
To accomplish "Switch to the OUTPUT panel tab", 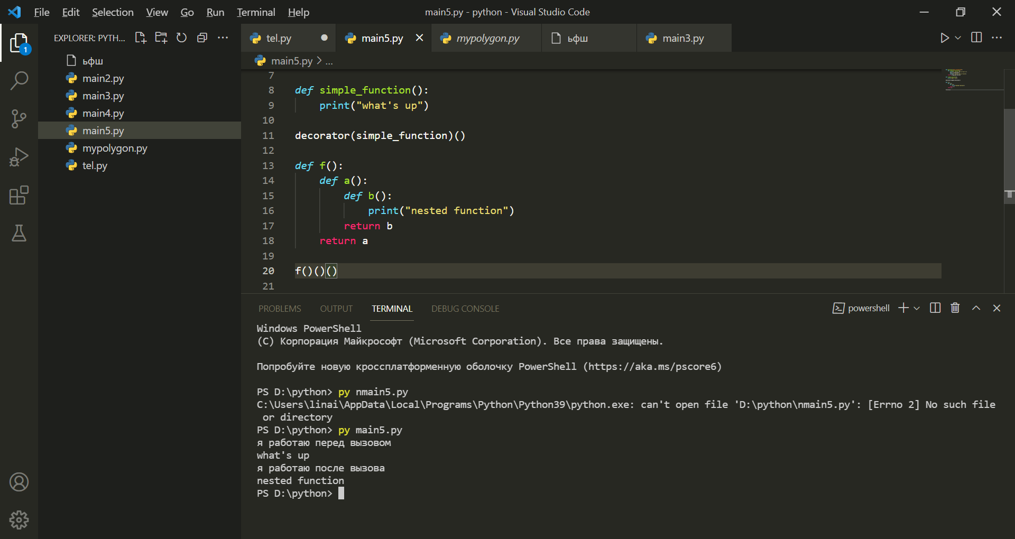I will (336, 309).
